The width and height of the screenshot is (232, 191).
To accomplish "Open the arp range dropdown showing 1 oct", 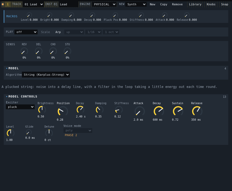I will pyautogui.click(x=111, y=32).
